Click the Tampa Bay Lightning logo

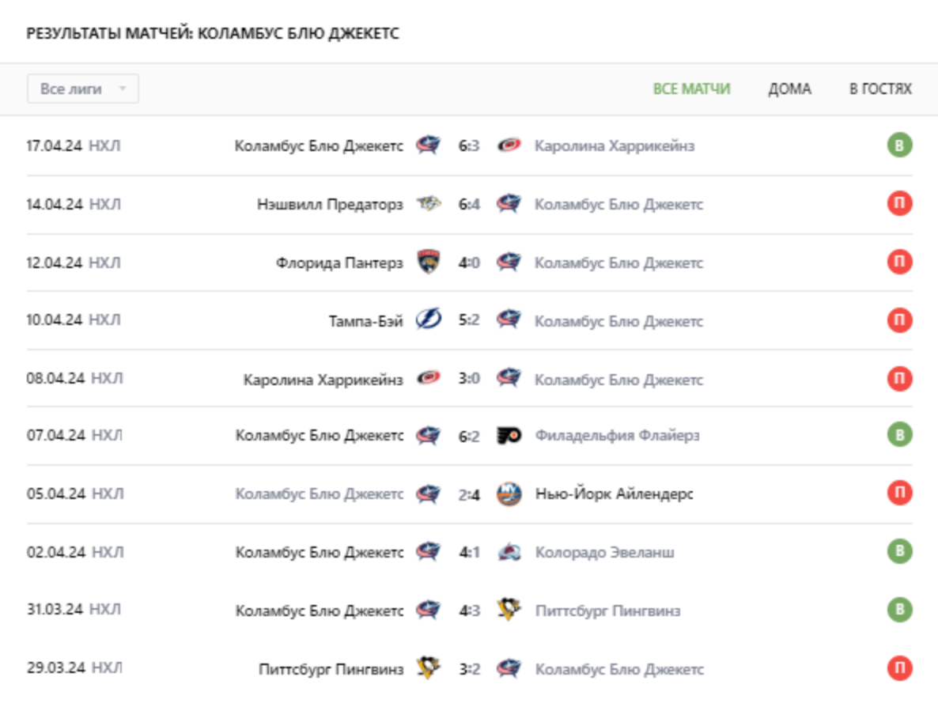point(429,321)
